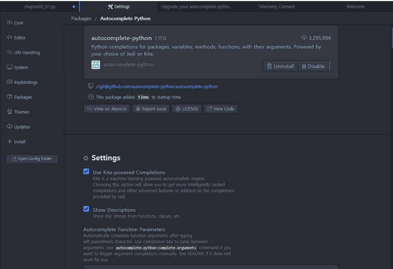Screen dimensions: 393x269
Task: Open the Install packages panel
Action: pos(20,142)
